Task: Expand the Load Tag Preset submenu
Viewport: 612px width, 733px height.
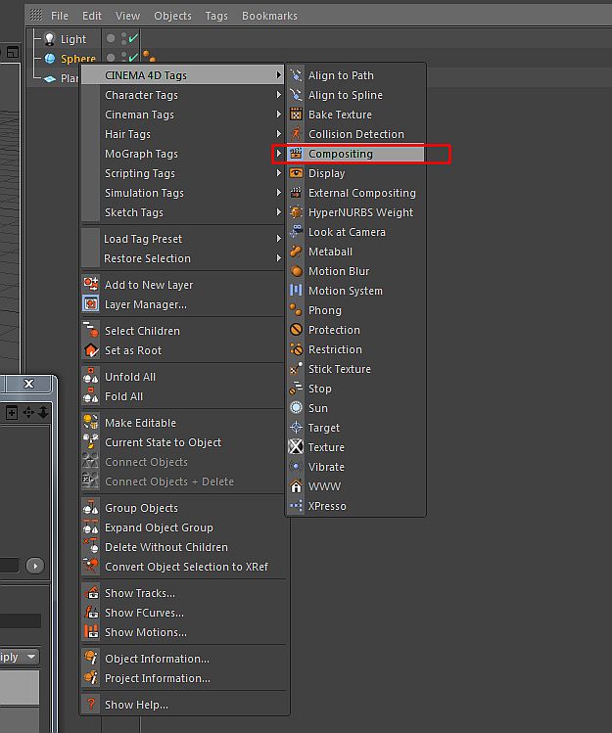Action: [182, 239]
